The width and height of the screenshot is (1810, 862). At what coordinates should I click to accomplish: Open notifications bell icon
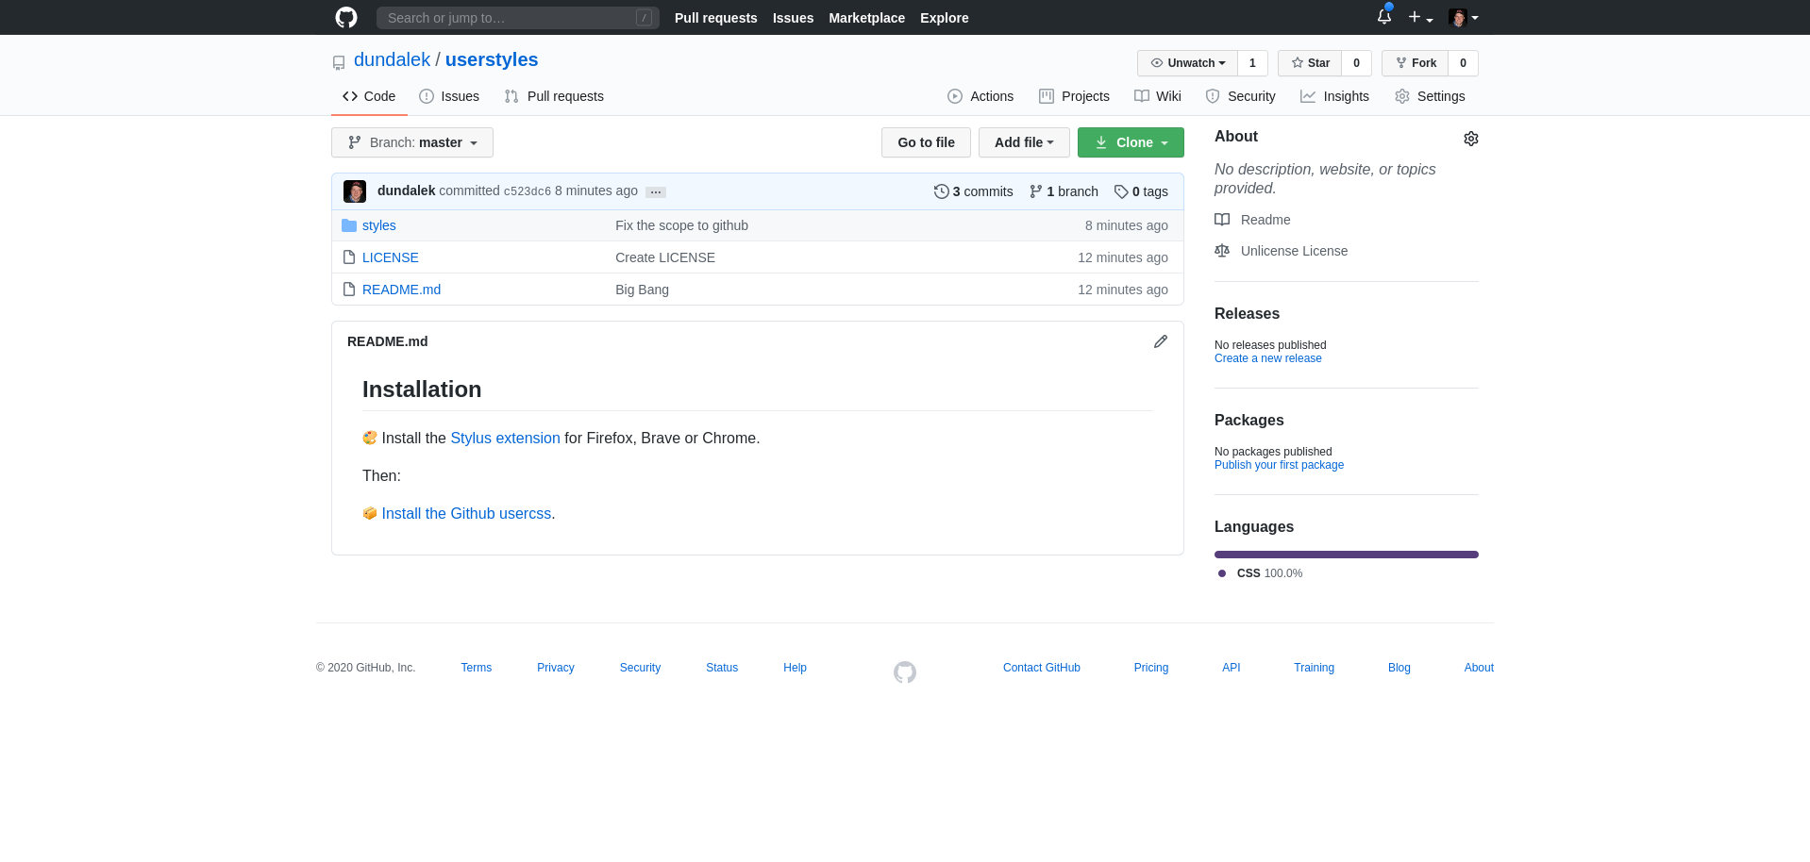[1384, 16]
